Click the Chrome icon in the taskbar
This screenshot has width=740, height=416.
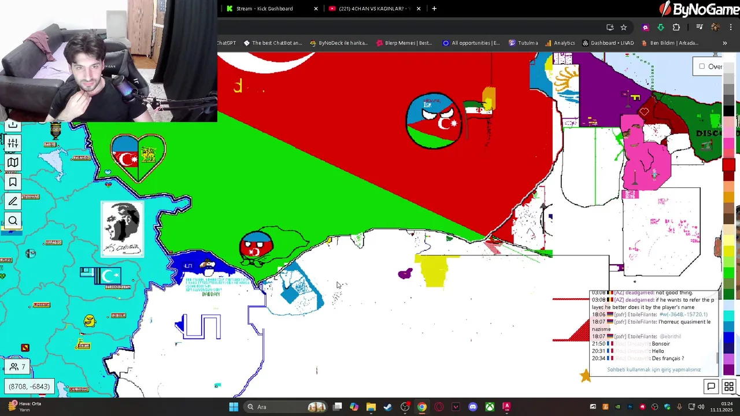pos(422,407)
